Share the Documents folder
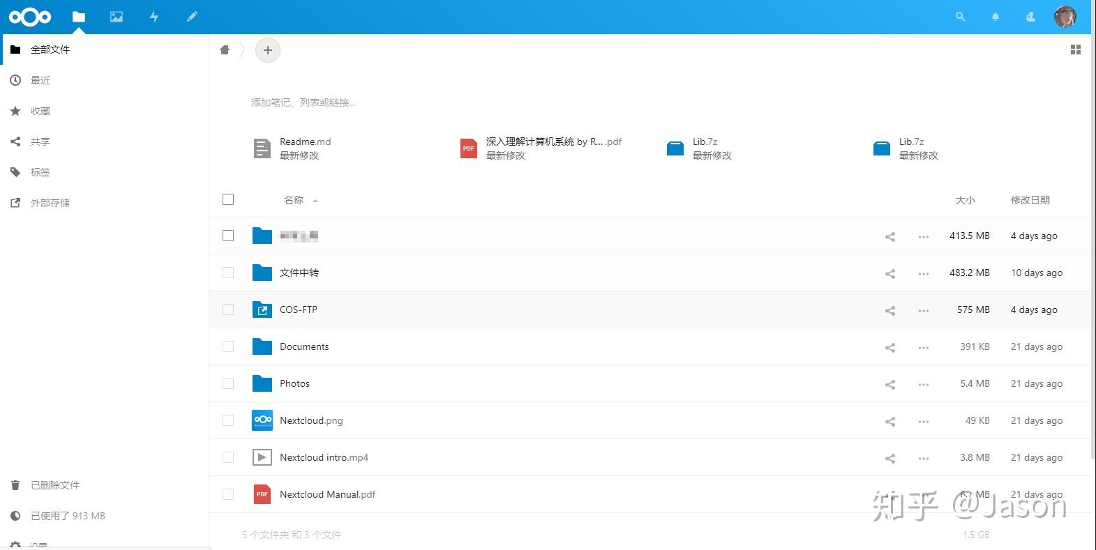 (x=890, y=347)
